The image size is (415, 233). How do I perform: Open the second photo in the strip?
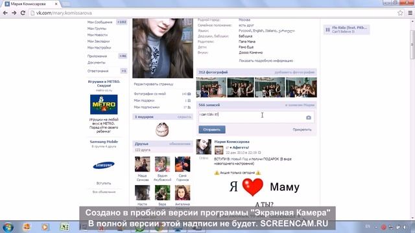pos(241,87)
